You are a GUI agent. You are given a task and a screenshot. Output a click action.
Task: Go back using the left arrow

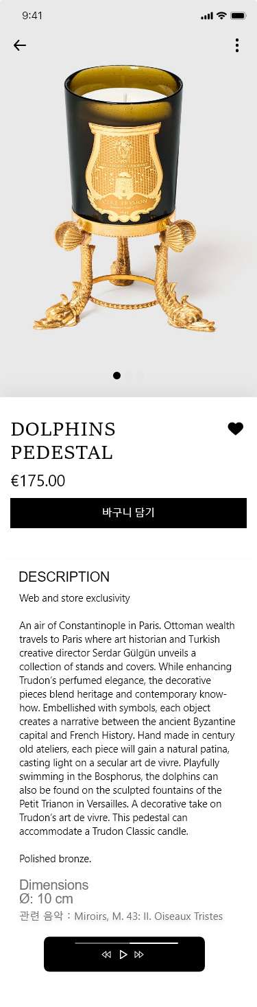pyautogui.click(x=19, y=45)
